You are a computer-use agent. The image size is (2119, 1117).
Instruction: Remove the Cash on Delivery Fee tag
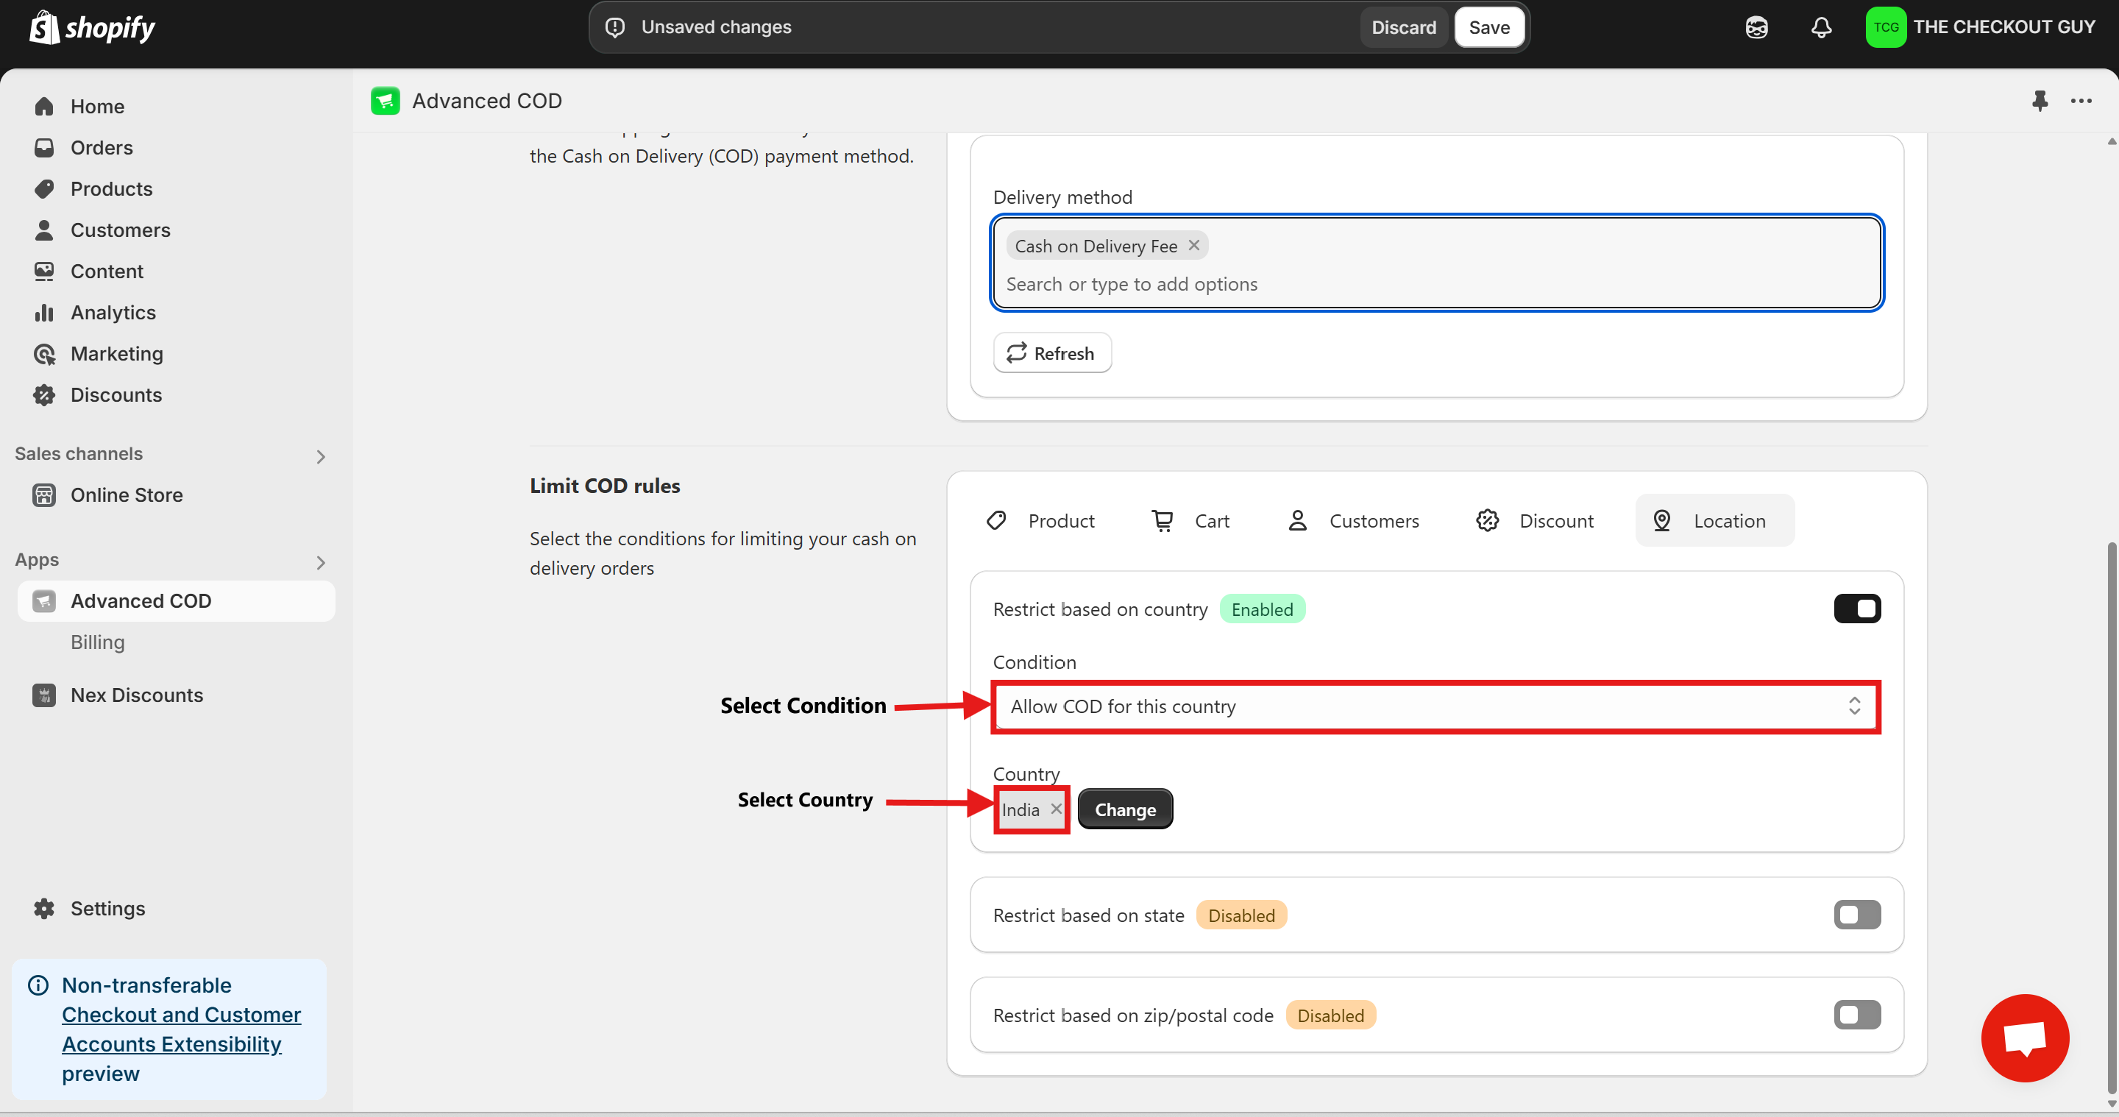coord(1193,245)
